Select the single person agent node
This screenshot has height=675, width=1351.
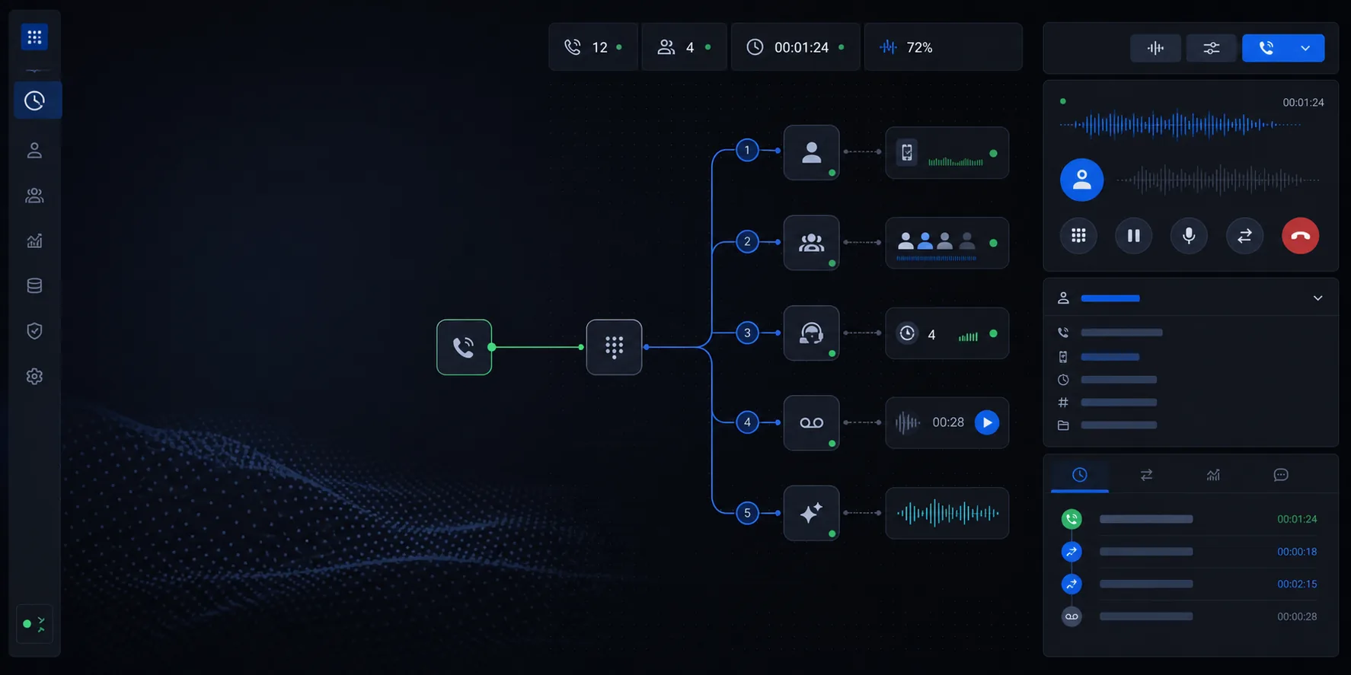point(811,152)
